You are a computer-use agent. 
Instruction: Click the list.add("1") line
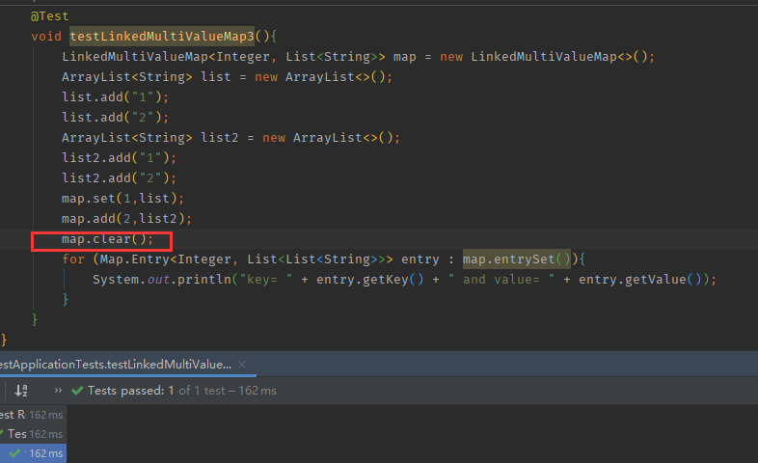click(x=115, y=97)
